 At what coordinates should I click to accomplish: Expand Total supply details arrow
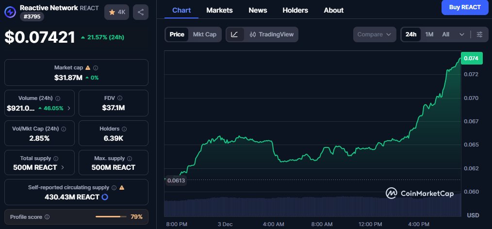click(63, 167)
